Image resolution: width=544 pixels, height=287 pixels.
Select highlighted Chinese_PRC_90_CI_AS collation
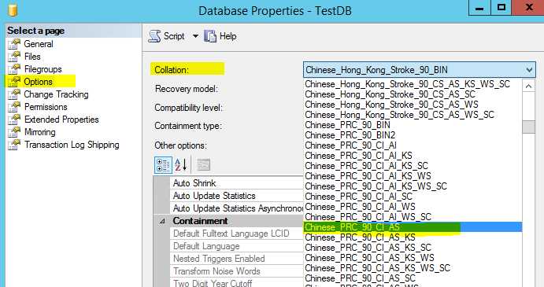click(x=413, y=227)
